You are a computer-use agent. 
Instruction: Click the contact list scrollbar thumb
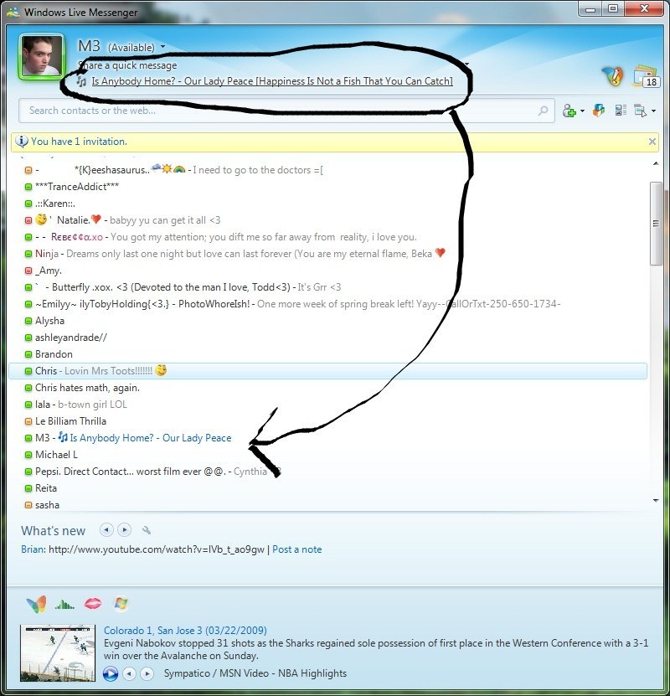coord(656,224)
